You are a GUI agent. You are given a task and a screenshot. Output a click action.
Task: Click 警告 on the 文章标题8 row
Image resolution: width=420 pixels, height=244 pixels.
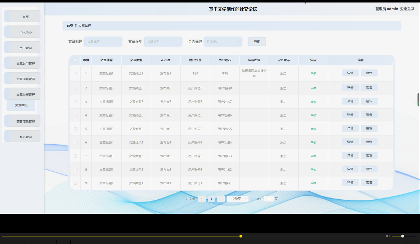click(369, 87)
